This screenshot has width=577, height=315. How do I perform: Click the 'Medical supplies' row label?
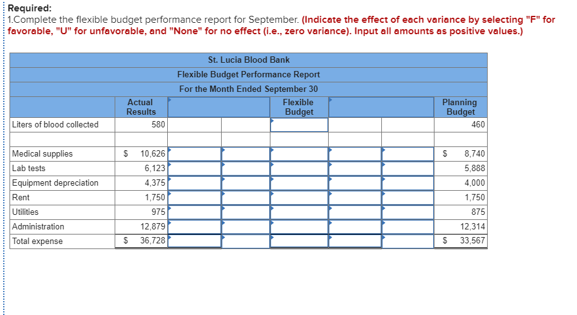point(42,153)
